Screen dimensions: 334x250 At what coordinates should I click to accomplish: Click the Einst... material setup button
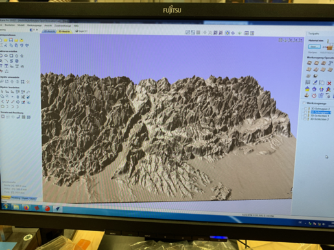[x=315, y=47]
